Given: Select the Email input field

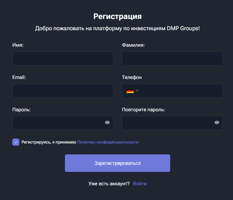Looking at the screenshot, I should pyautogui.click(x=63, y=91).
